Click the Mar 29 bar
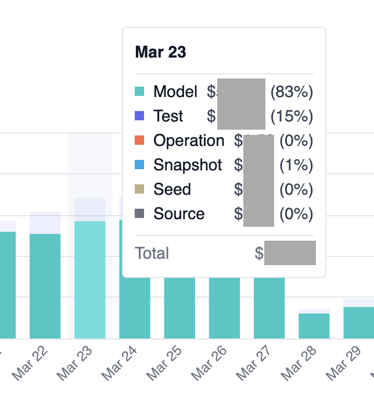This screenshot has height=400, width=374. click(x=359, y=322)
